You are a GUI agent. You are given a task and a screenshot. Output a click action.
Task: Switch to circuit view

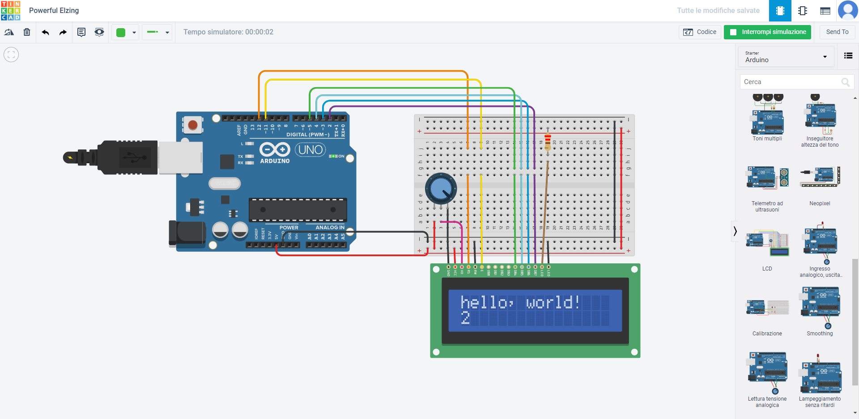coord(780,11)
